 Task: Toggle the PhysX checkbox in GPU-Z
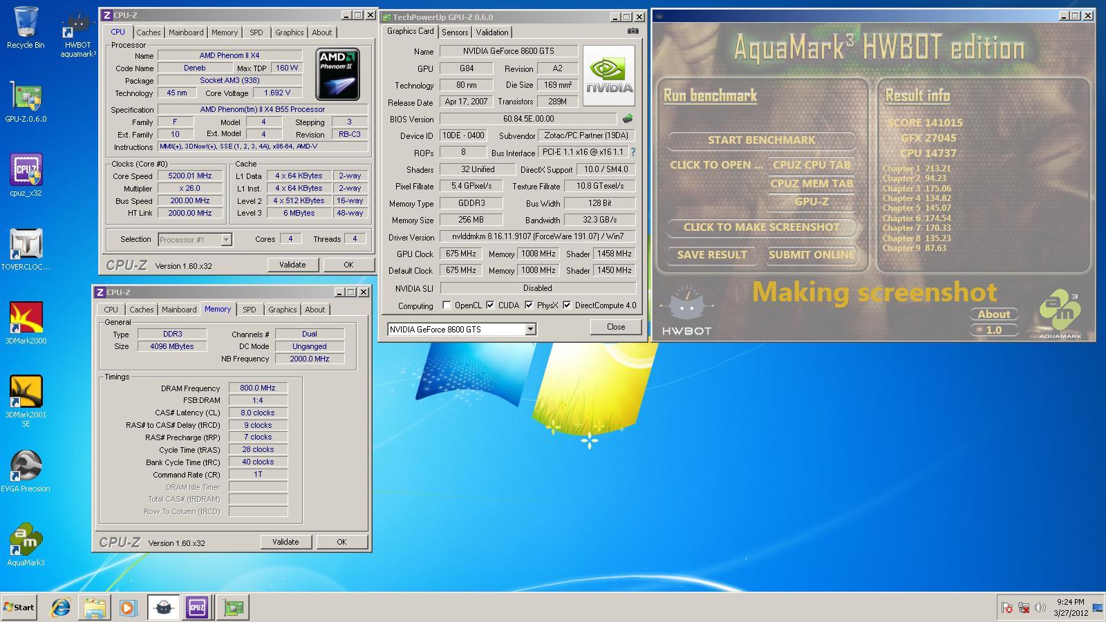coord(529,305)
